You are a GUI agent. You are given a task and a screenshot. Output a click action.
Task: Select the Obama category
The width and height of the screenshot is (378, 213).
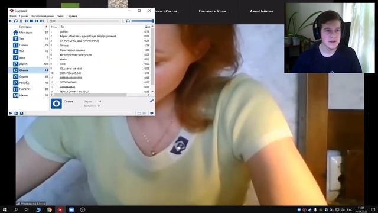[x=29, y=70]
